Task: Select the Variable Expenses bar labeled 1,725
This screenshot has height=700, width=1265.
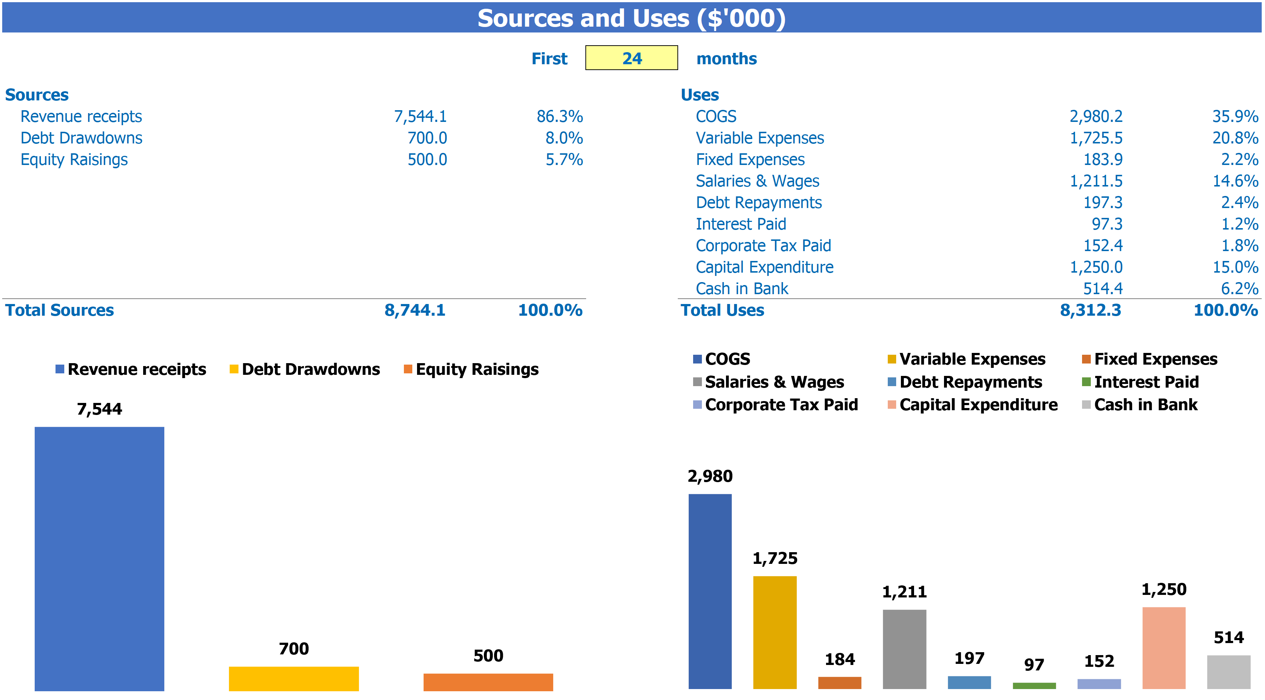Action: (775, 632)
